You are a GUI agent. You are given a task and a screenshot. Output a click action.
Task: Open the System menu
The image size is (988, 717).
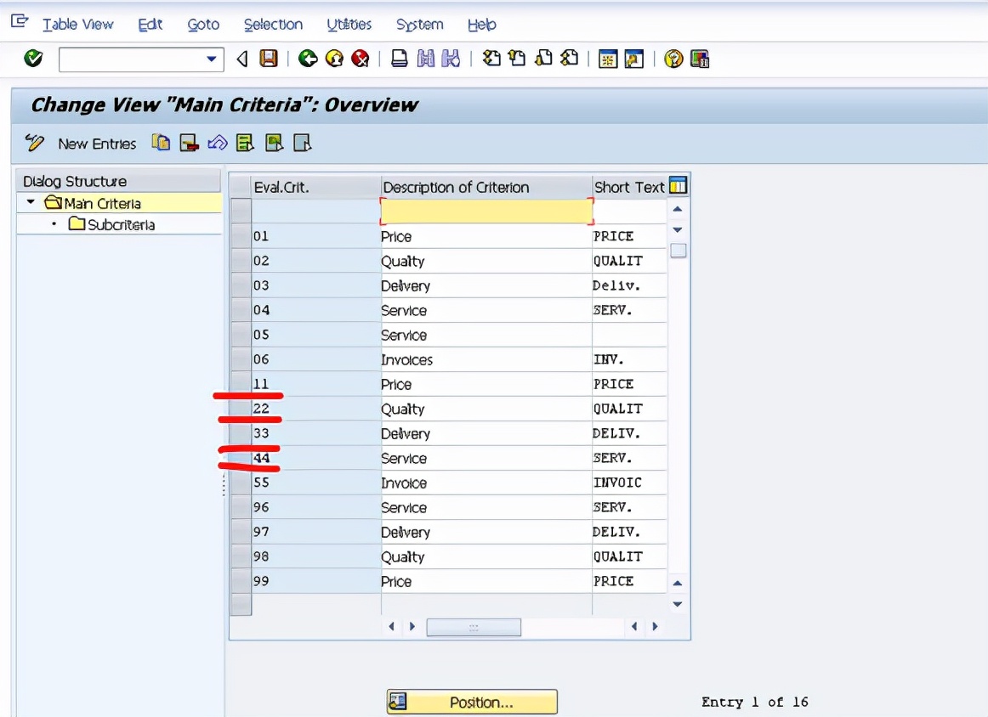coord(419,25)
